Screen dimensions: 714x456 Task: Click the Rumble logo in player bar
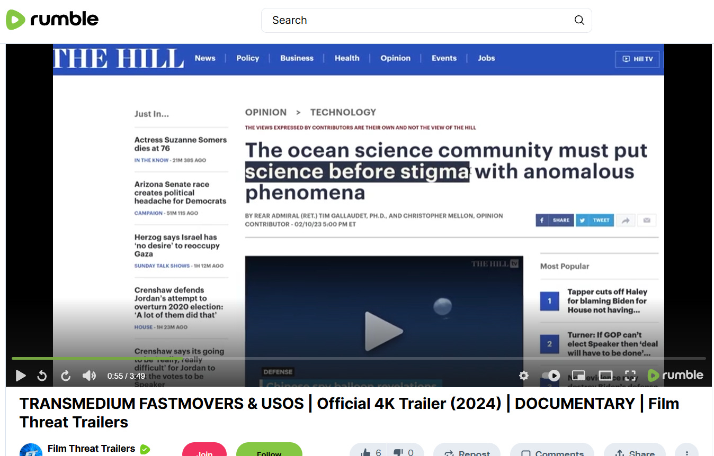tap(675, 375)
